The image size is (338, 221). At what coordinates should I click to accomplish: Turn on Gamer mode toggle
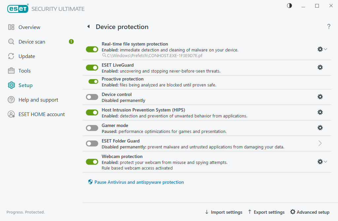(x=92, y=128)
